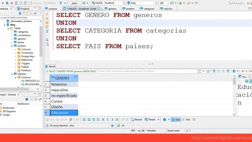Click the new connection plug icon

pyautogui.click(x=7, y=3)
